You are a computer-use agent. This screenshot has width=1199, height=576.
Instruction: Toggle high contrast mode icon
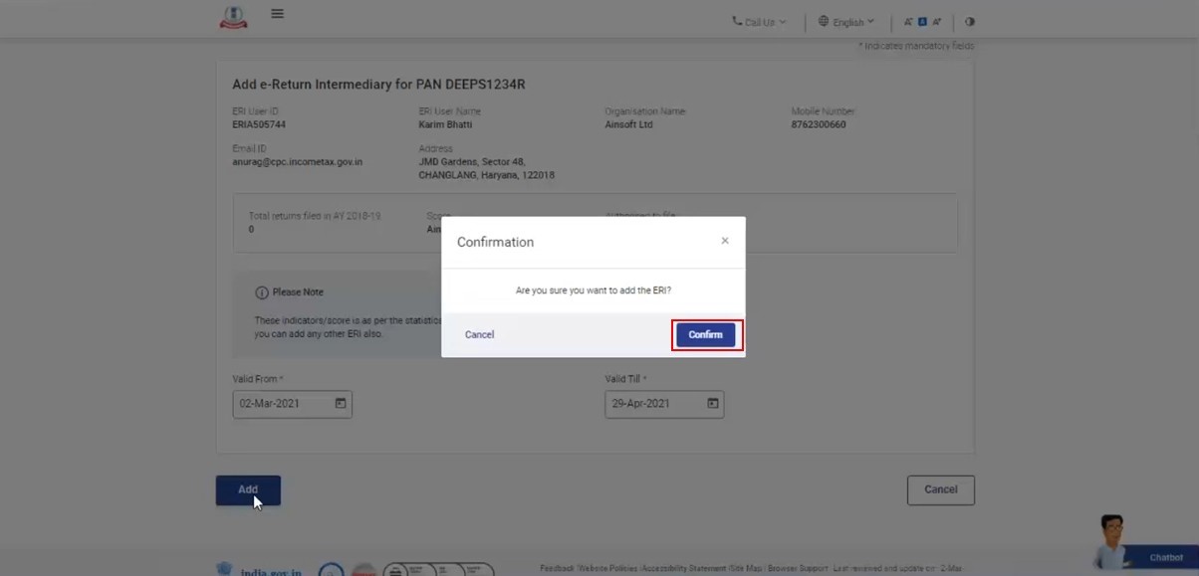click(x=970, y=21)
